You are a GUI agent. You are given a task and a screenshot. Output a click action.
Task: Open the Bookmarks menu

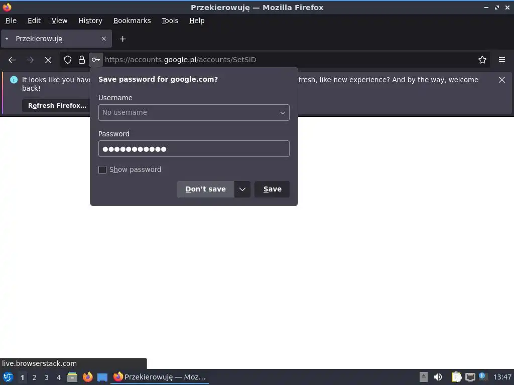[132, 21]
